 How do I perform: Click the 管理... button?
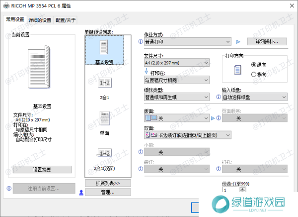tap(108, 192)
